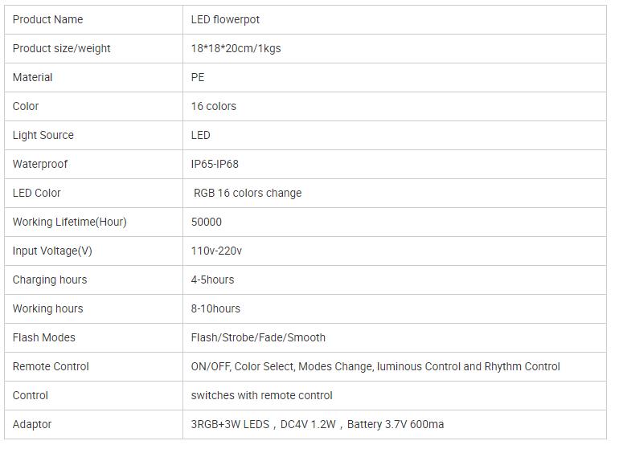623x449 pixels.
Task: Click the "Remote Control" label cell
Action: [51, 366]
